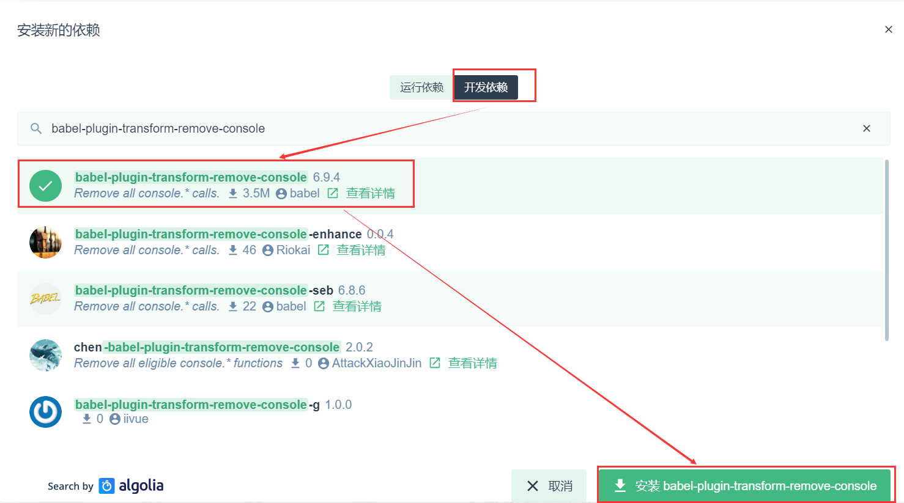Click the AttackXiaoJinJin author icon

tap(324, 364)
